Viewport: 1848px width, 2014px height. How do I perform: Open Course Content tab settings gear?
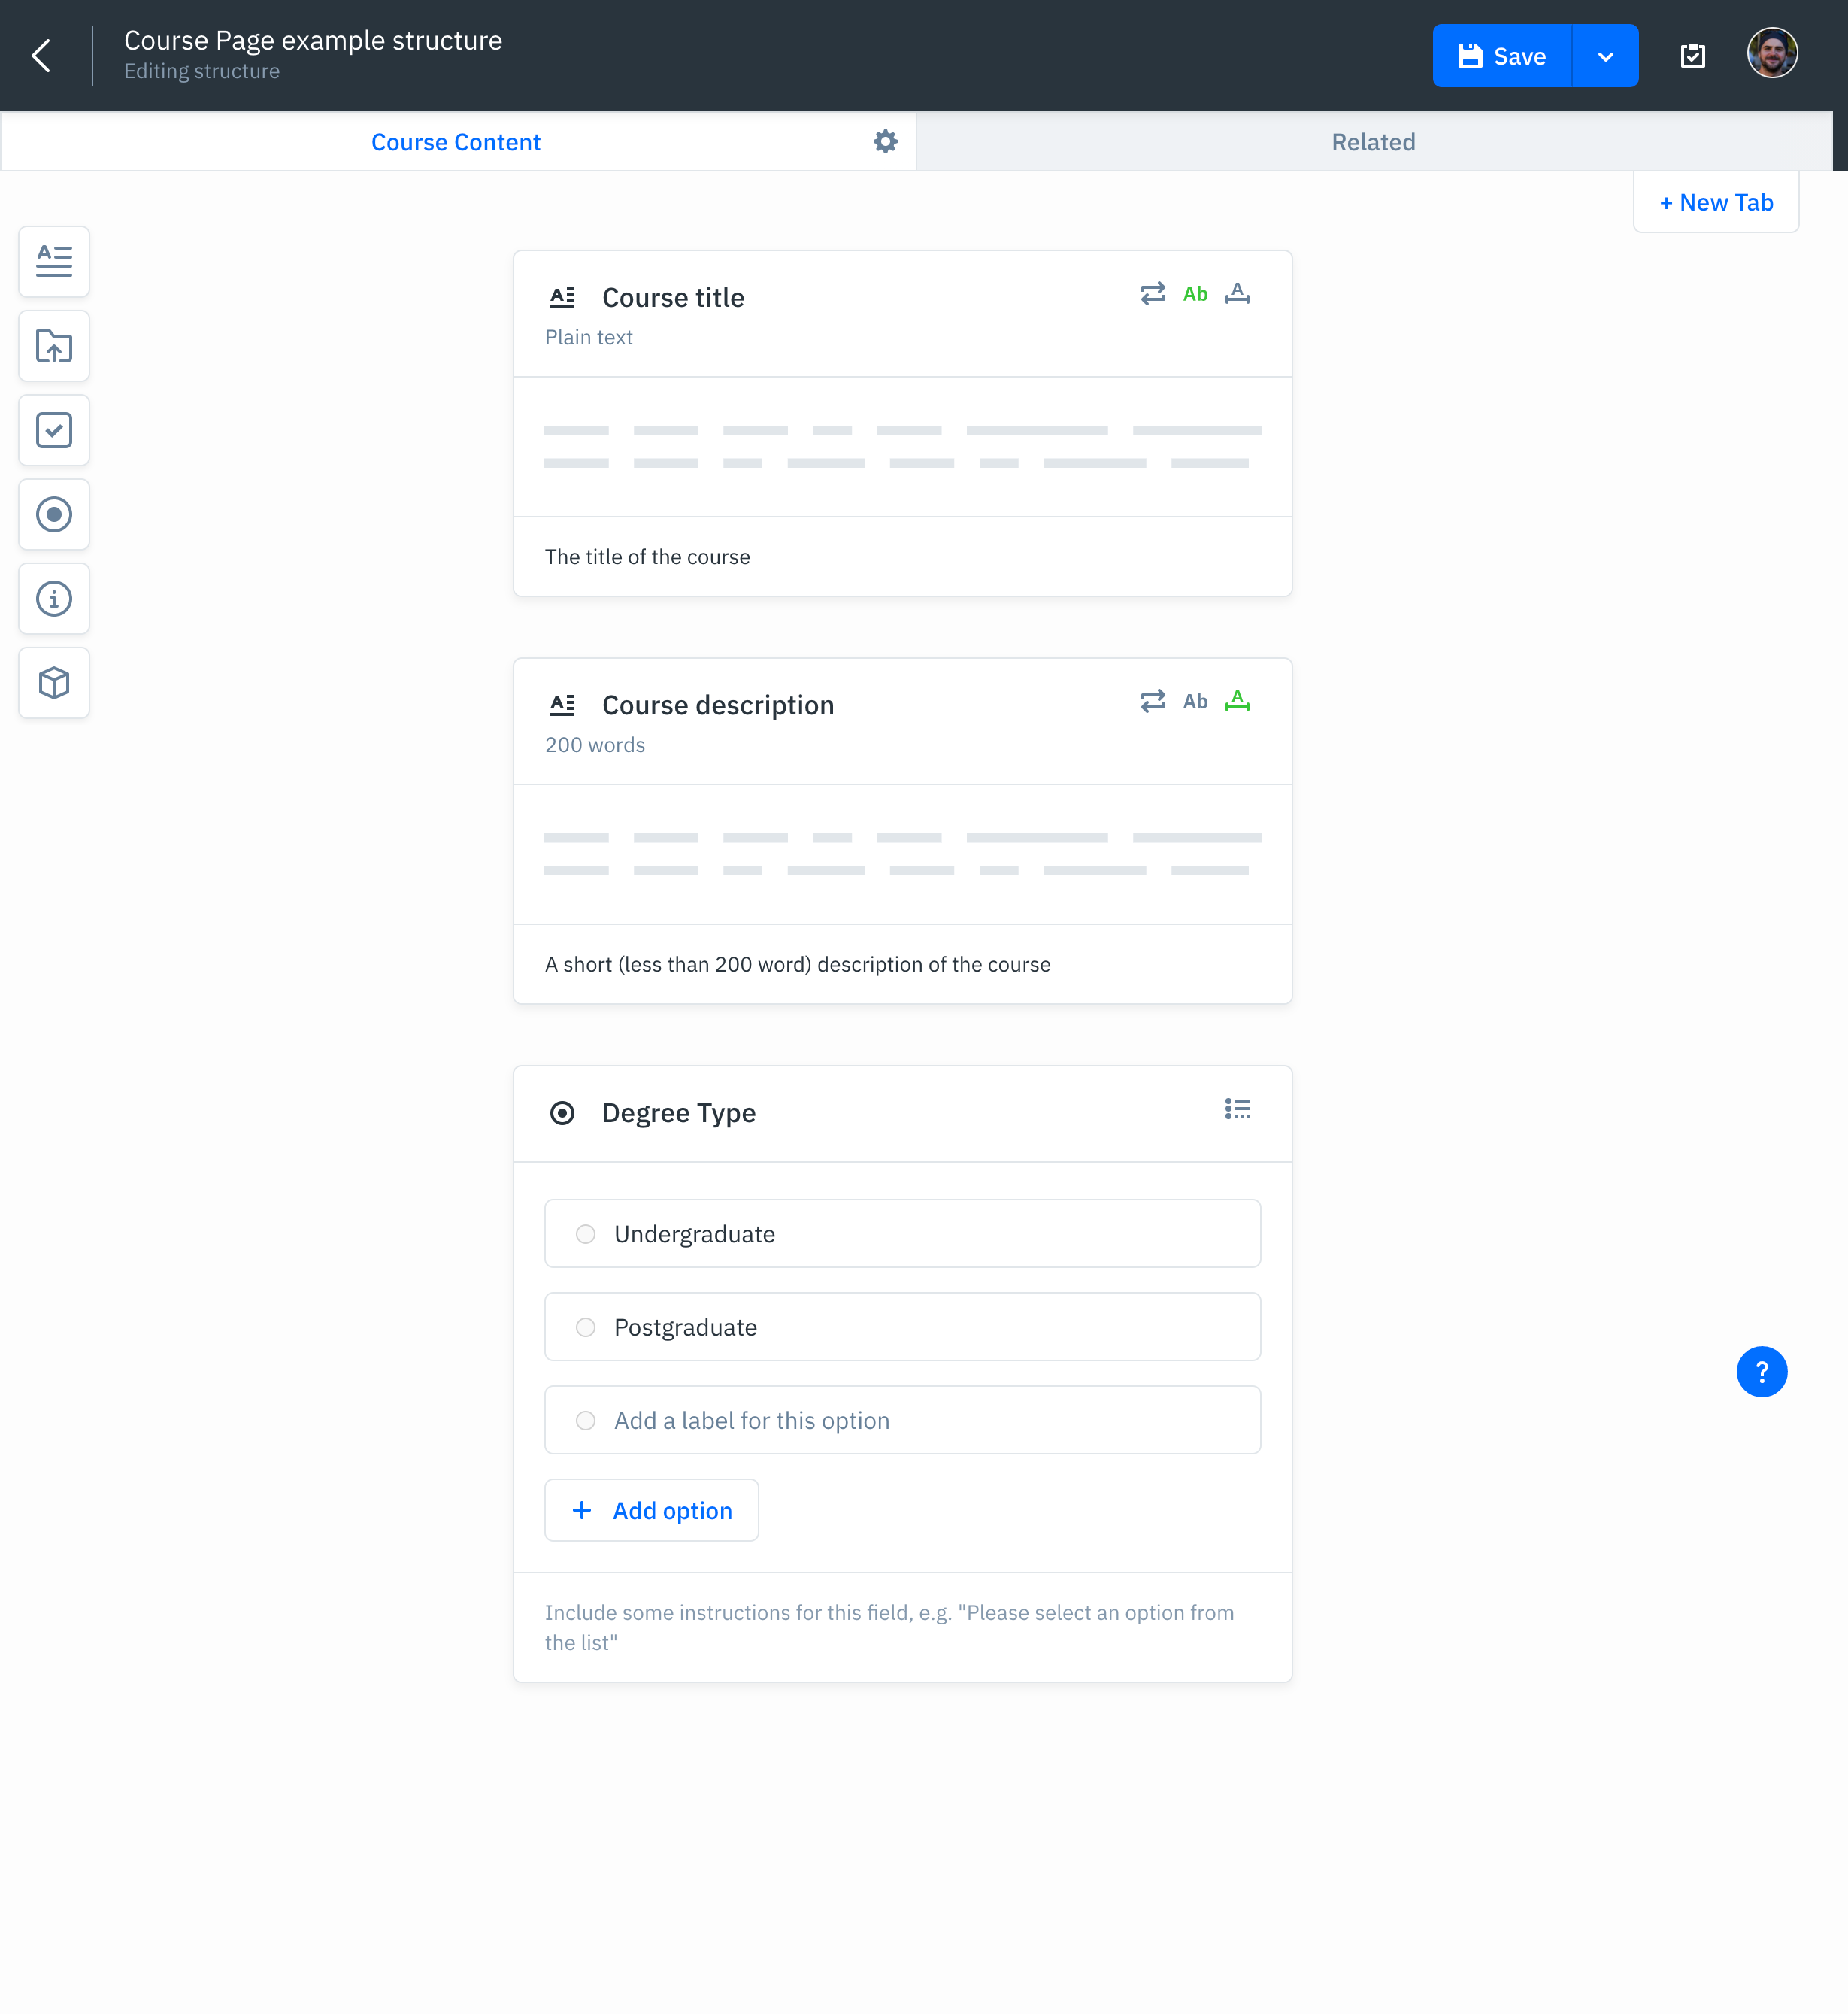pyautogui.click(x=885, y=142)
